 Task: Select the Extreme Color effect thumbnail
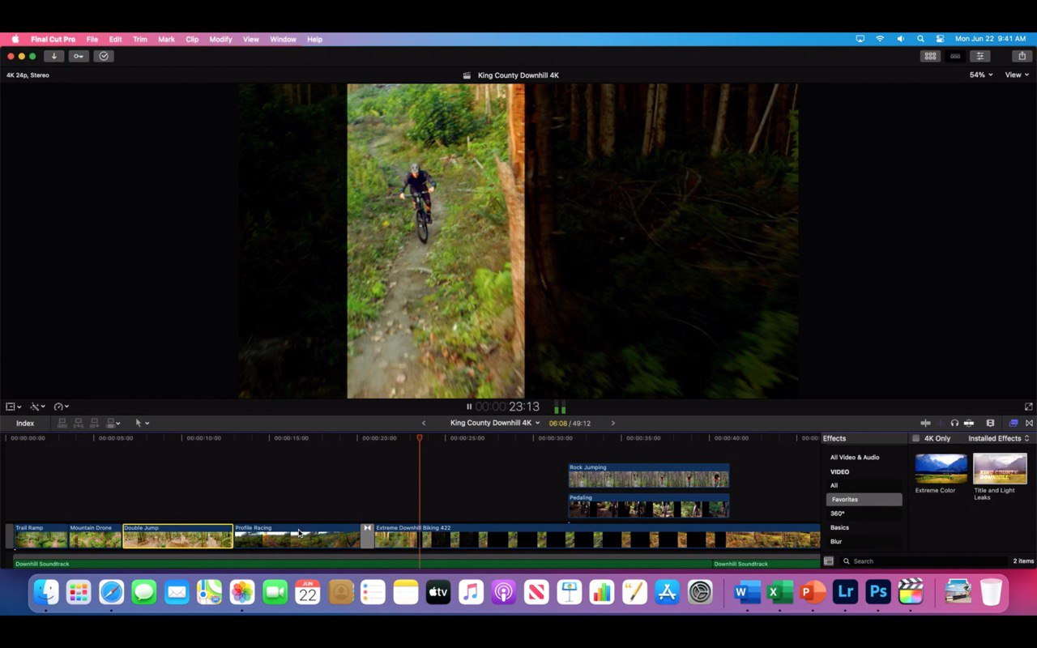(x=941, y=468)
